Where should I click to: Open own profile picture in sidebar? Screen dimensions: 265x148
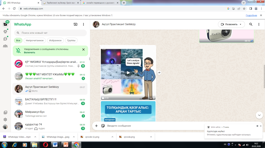pos(5,127)
